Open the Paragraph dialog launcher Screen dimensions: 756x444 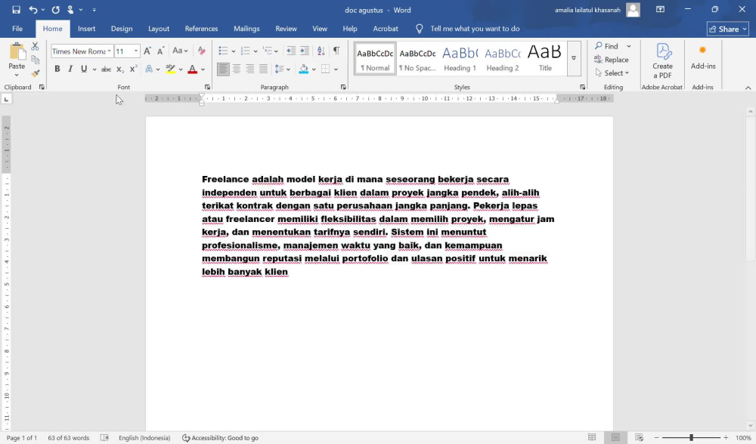pyautogui.click(x=343, y=87)
